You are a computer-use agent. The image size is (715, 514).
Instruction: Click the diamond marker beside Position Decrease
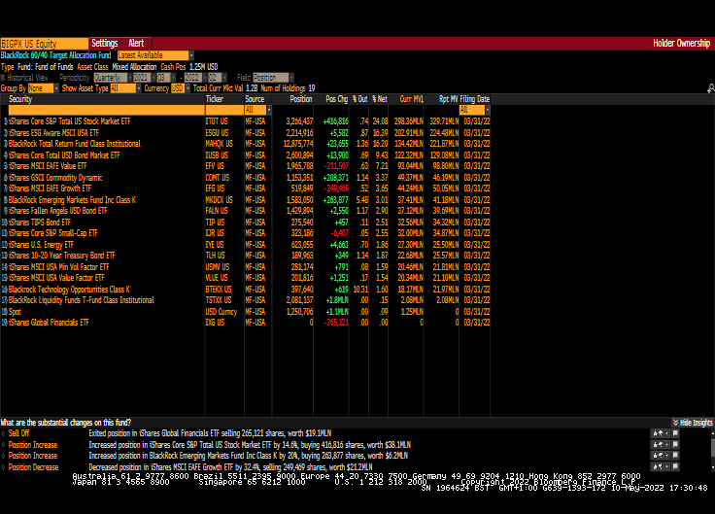click(x=4, y=466)
